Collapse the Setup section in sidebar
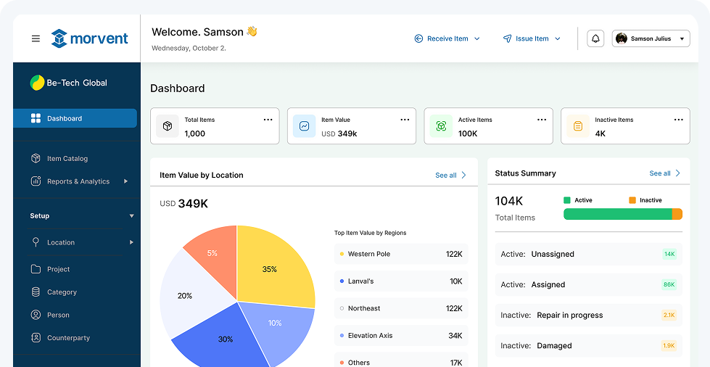This screenshot has height=367, width=710. 131,216
